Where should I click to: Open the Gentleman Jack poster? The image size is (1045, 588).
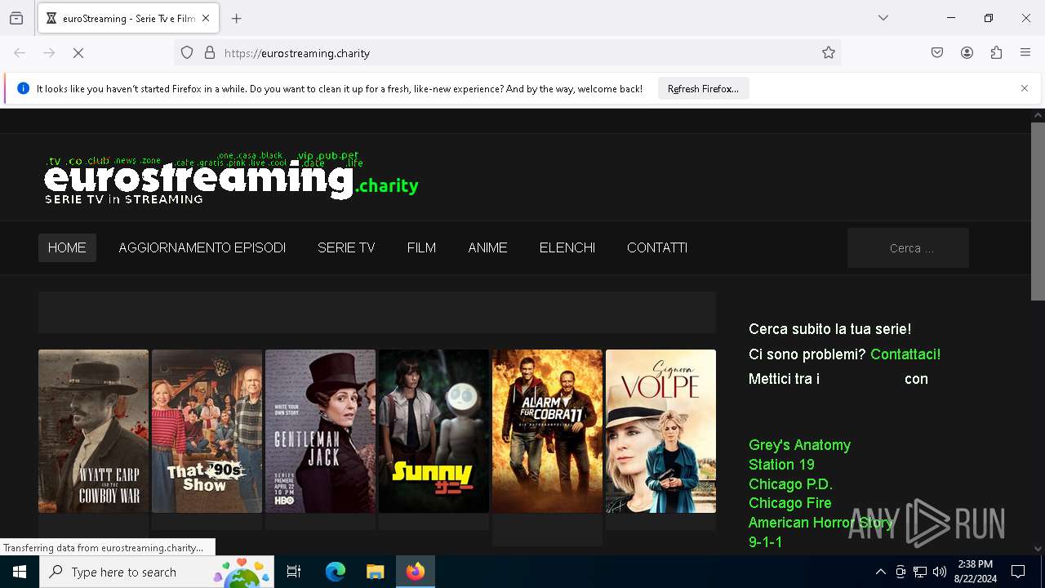320,431
